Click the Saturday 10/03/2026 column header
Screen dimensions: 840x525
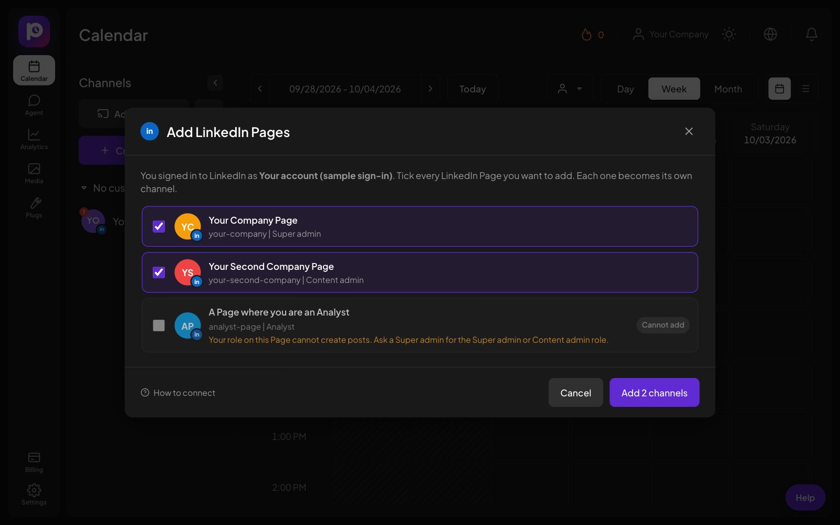[x=770, y=133]
